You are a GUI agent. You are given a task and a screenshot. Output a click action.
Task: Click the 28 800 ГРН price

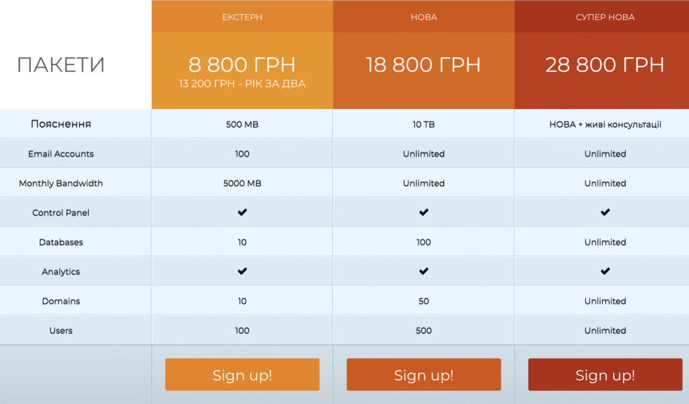pyautogui.click(x=605, y=65)
